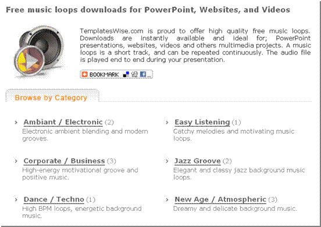The height and width of the screenshot is (227, 321).
Task: Click the more sharing options ellipsis
Action: pyautogui.click(x=149, y=76)
